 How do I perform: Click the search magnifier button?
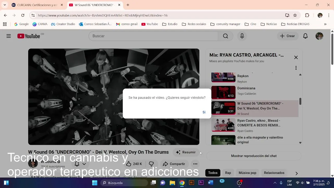pos(225,36)
